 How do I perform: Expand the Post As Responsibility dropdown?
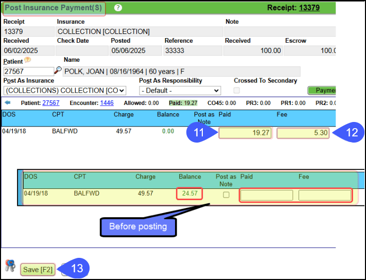180,91
